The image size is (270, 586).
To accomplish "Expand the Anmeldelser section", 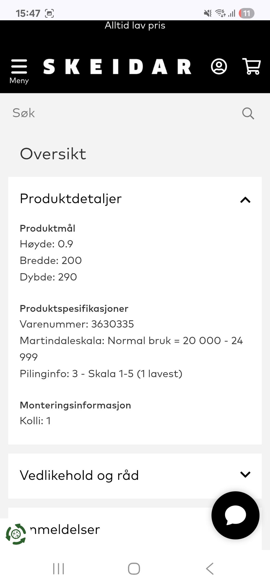I will [65, 530].
